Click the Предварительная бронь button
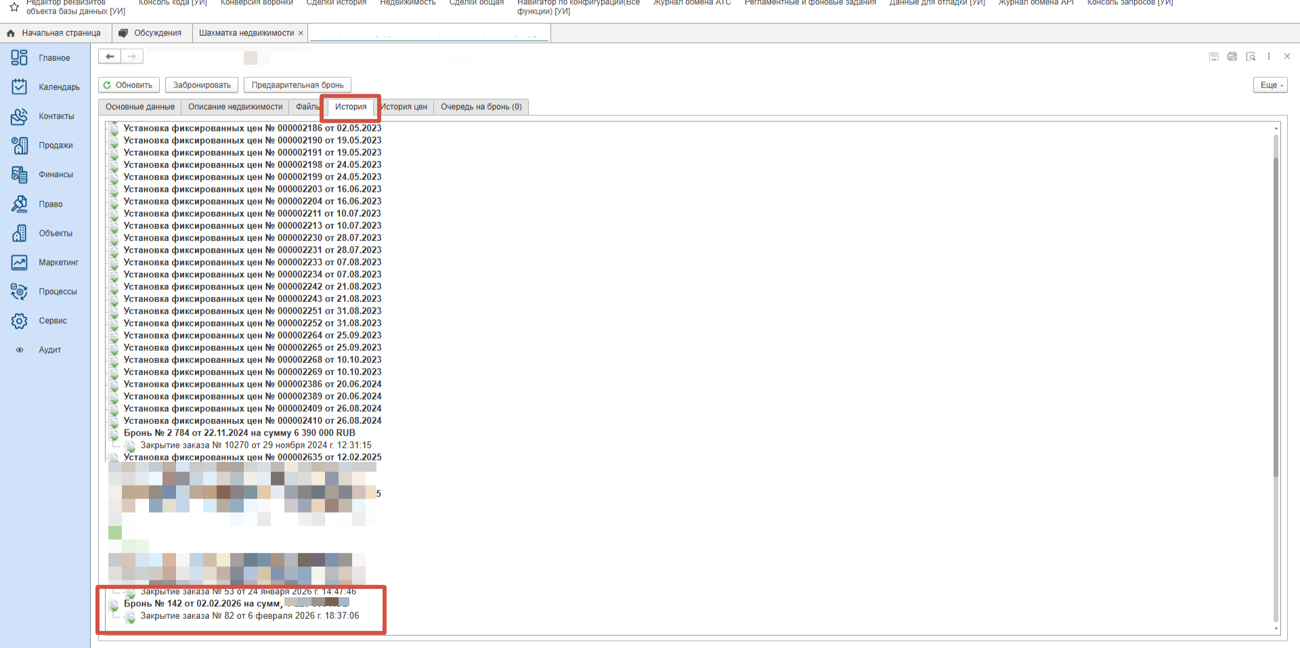Viewport: 1300px width, 648px height. [x=297, y=85]
